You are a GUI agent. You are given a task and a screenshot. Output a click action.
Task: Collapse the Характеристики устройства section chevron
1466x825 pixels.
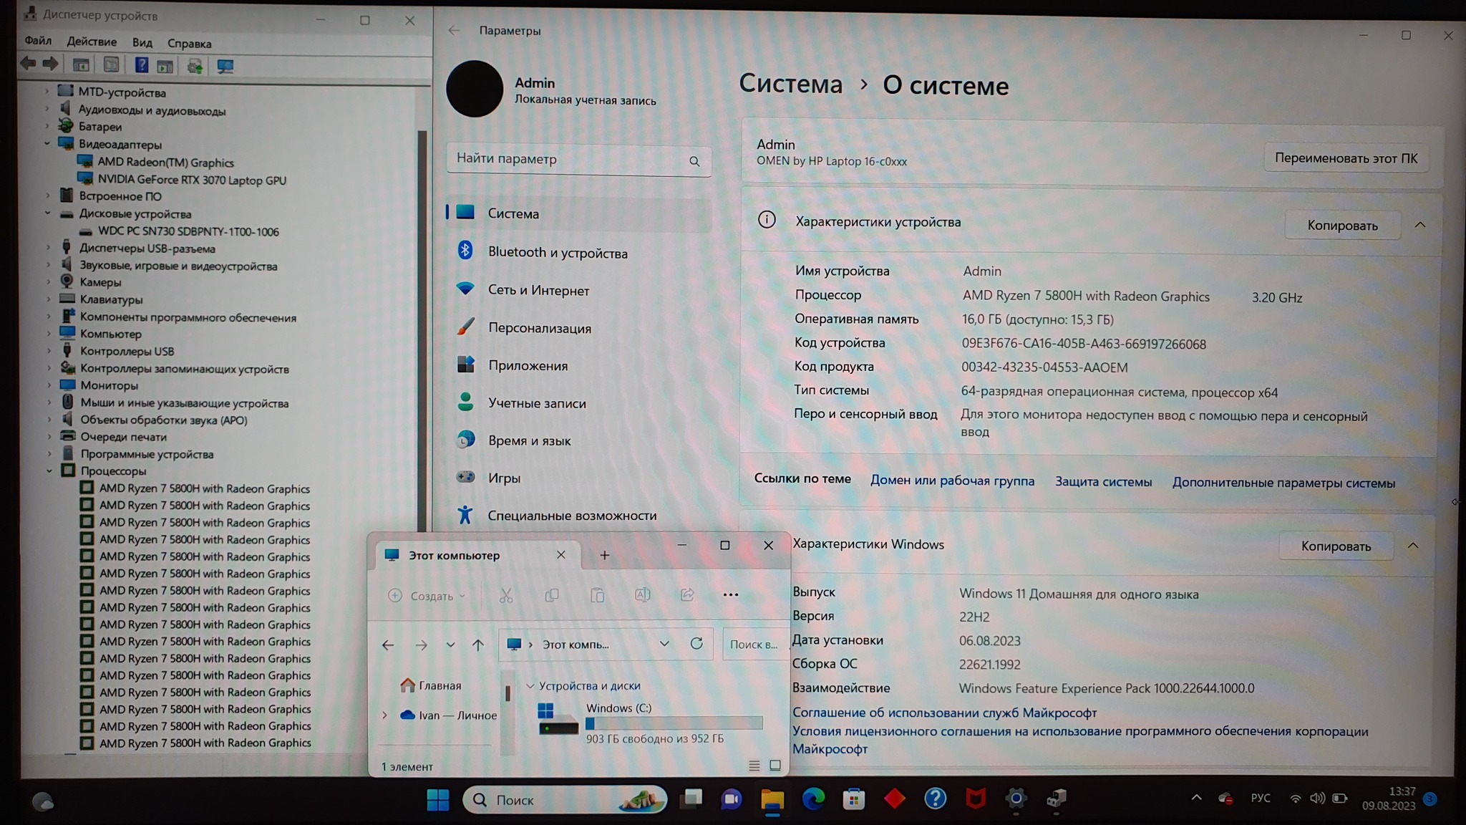[x=1420, y=225]
